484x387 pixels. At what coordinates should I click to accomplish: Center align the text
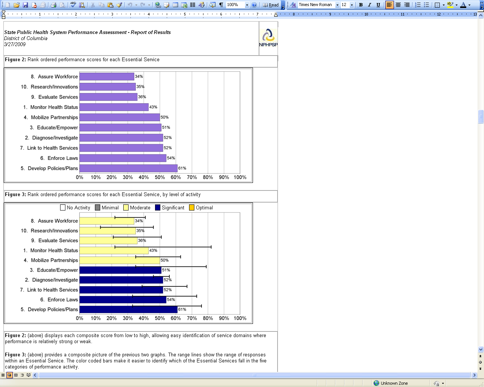pyautogui.click(x=398, y=5)
